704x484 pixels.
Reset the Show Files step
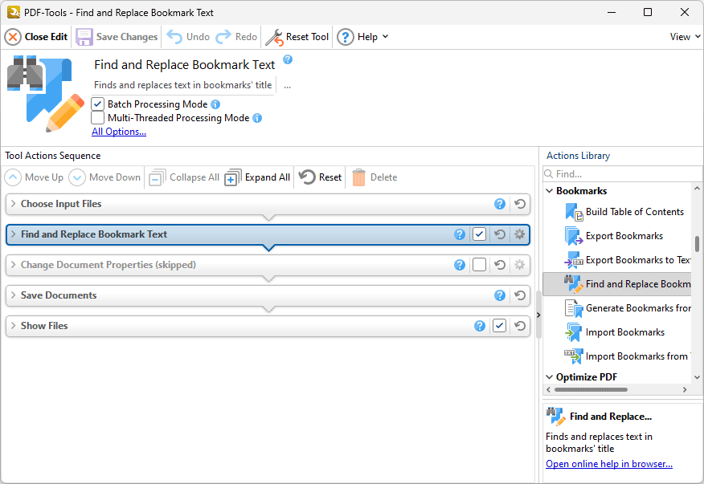point(520,326)
